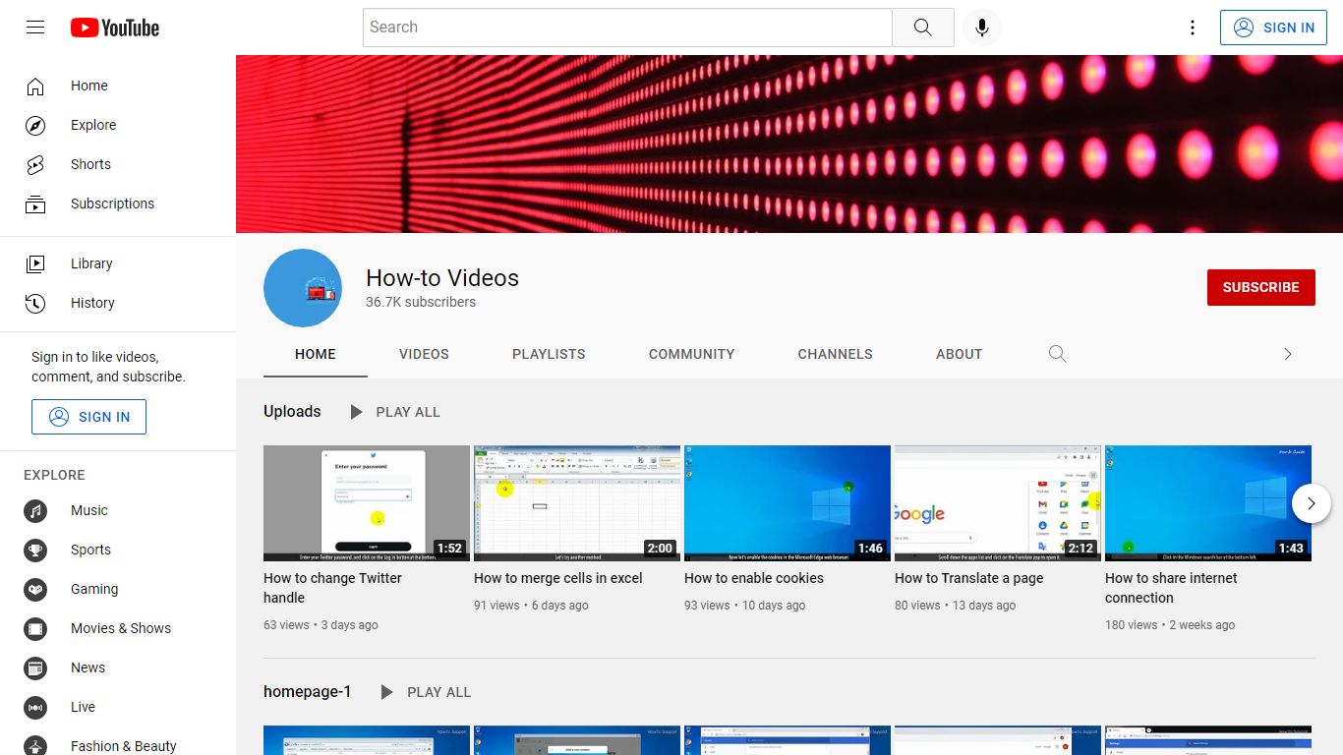Open the Uploads section link
Screen dimensions: 1343x755
pyautogui.click(x=292, y=411)
